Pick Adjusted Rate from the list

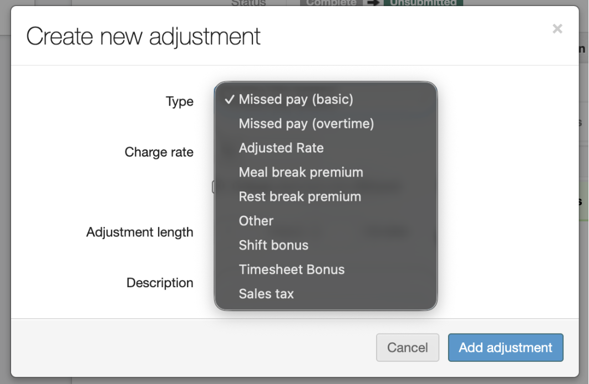(281, 148)
